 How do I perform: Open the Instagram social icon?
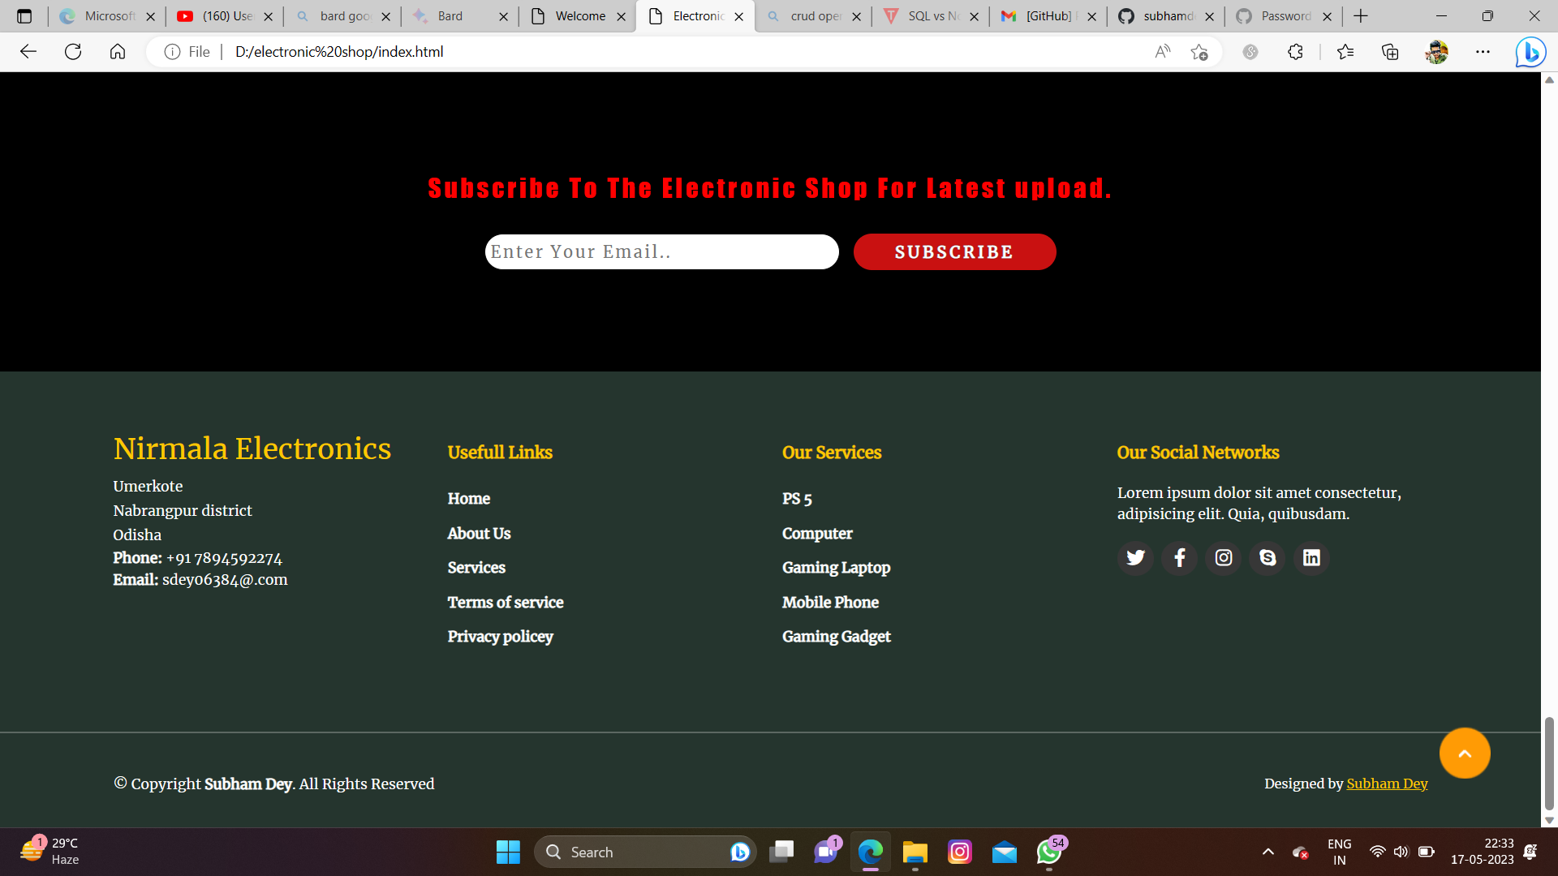pyautogui.click(x=1223, y=558)
